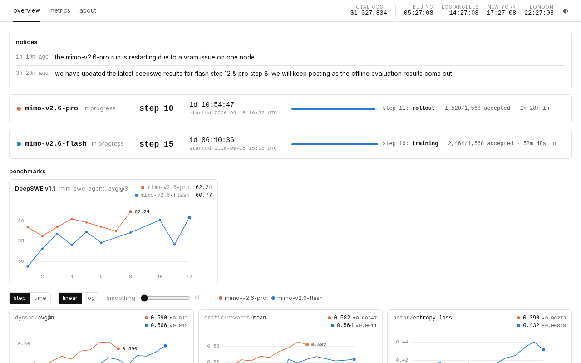Toggle the dark/light theme icon
Viewport: 581px width, 363px height.
tap(566, 10)
